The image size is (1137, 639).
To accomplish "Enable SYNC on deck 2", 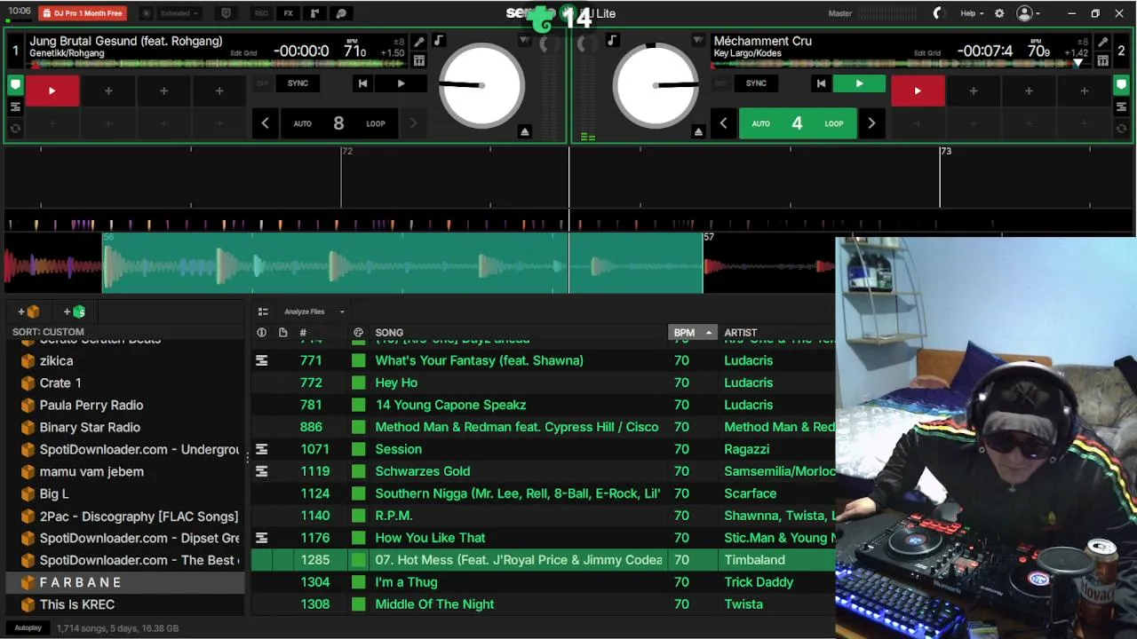I will (x=756, y=83).
